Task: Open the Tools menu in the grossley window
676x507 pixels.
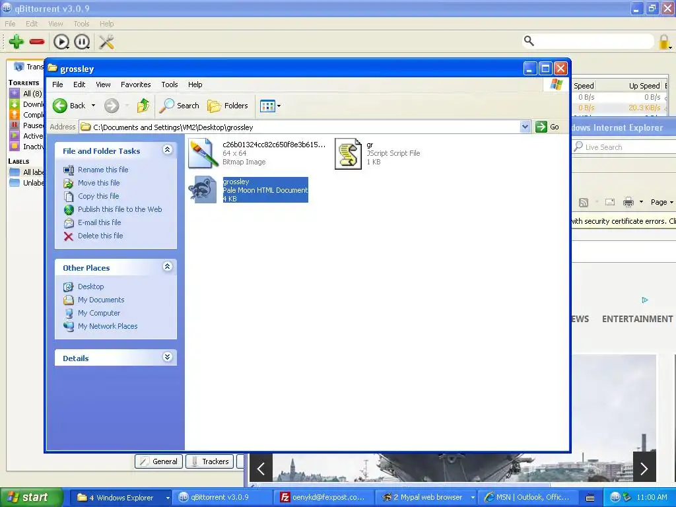Action: [x=170, y=84]
